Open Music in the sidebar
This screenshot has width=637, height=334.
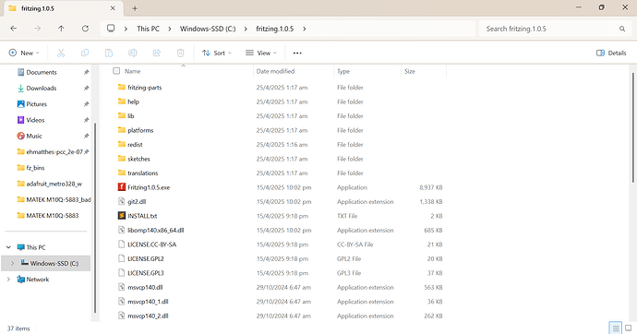30,136
